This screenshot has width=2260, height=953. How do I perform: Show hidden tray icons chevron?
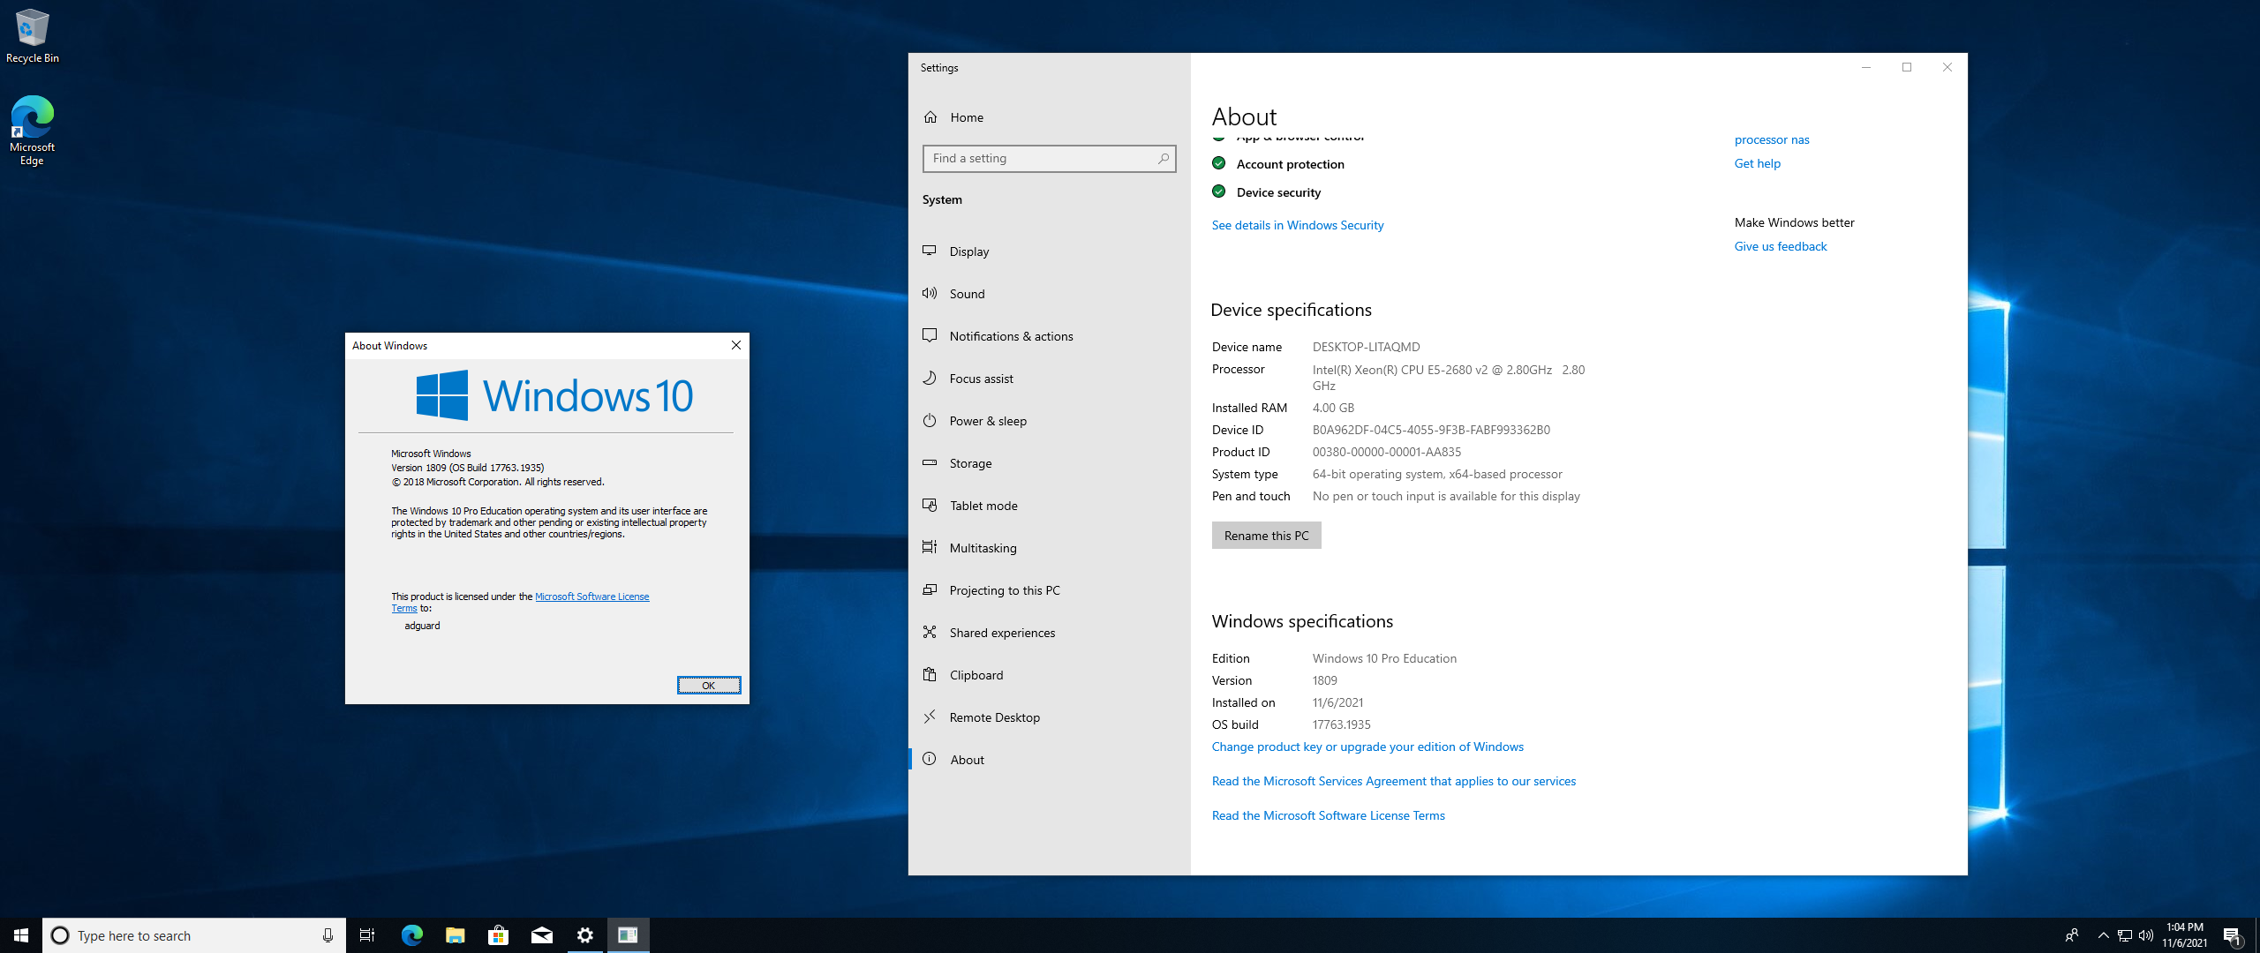click(2103, 935)
